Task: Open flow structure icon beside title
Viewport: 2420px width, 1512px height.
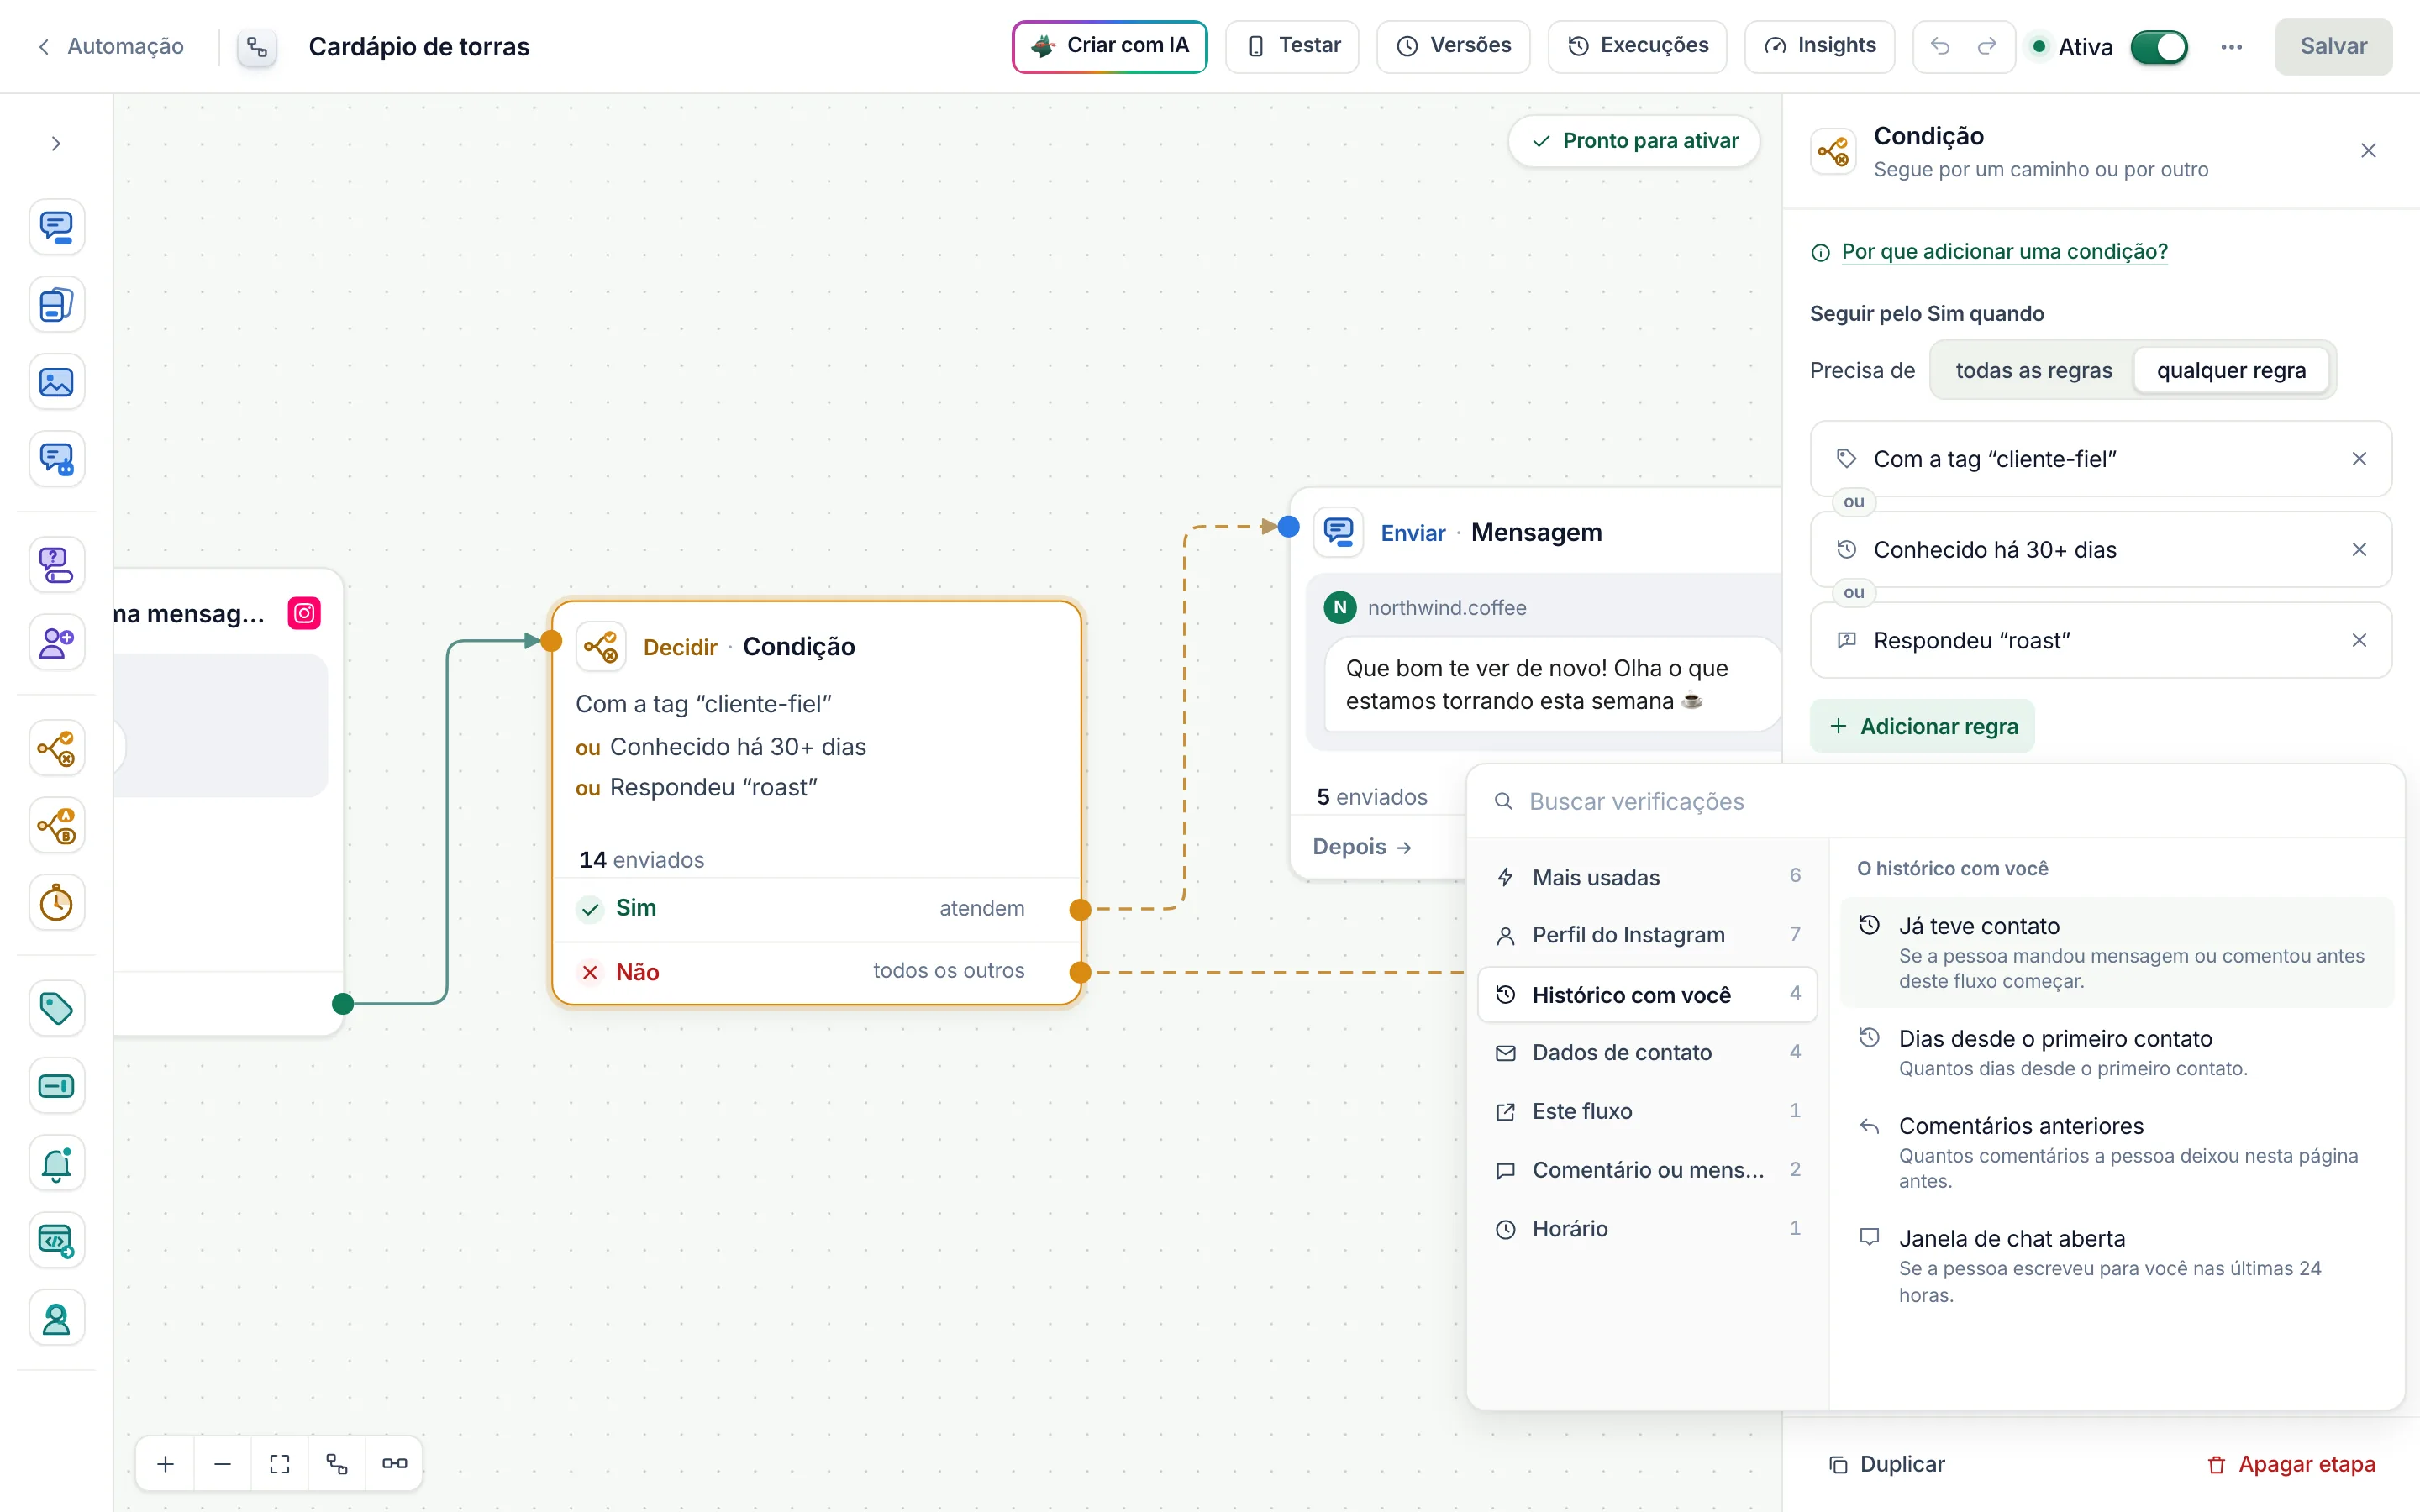Action: click(x=257, y=47)
